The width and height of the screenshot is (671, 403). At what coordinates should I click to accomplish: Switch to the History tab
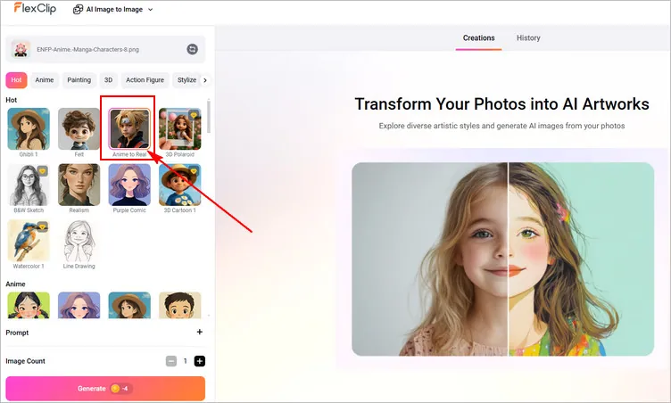click(x=528, y=38)
